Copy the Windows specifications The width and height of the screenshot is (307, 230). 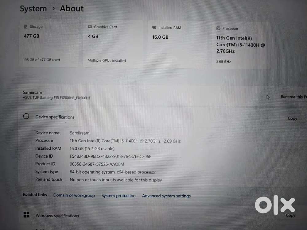290,215
